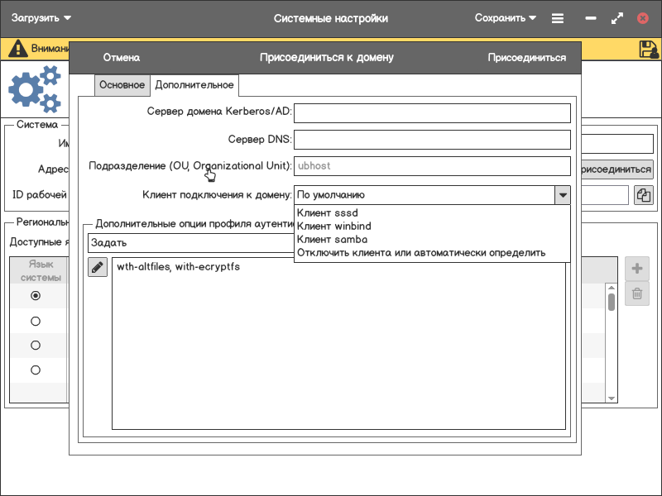
Task: Click the domain client dropdown arrow
Action: 562,195
